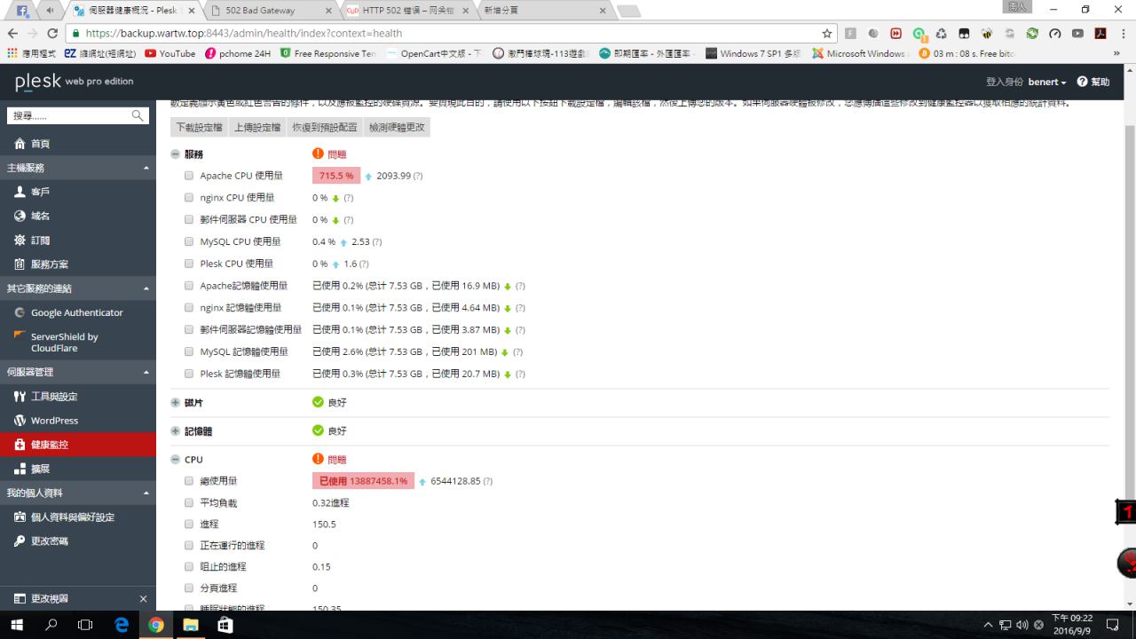The width and height of the screenshot is (1136, 639).
Task: Check the Plesk CPU 使用量 checkbox
Action: point(189,264)
